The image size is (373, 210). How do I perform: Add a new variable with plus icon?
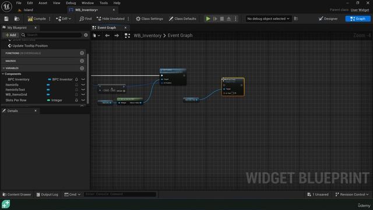[x=82, y=68]
